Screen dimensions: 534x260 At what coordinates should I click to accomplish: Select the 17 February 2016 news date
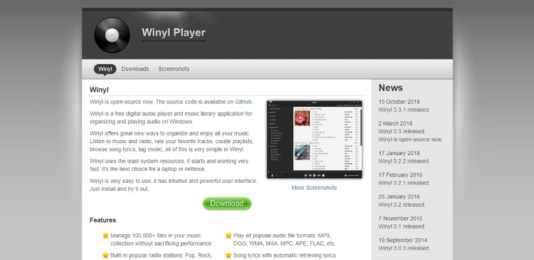tap(400, 175)
